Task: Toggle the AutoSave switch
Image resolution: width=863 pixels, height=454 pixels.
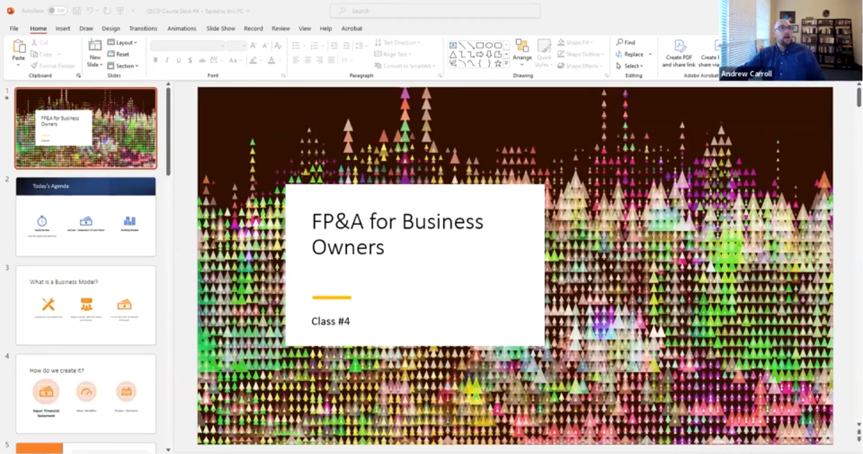Action: point(56,11)
